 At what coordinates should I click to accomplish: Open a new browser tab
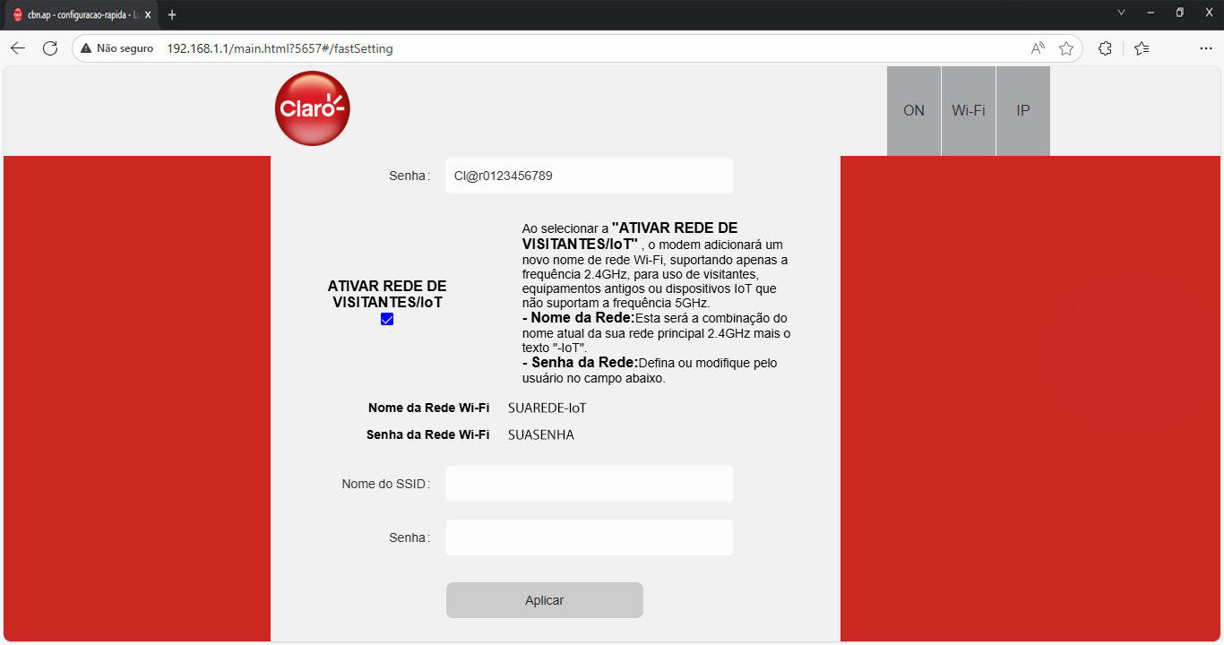[x=172, y=15]
